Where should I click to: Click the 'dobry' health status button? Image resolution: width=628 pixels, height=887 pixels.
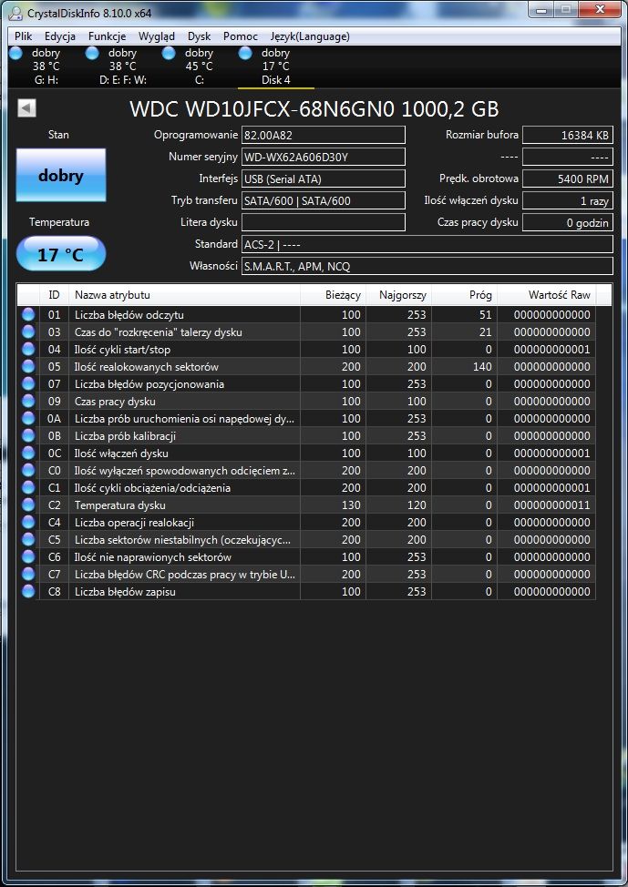tap(61, 175)
